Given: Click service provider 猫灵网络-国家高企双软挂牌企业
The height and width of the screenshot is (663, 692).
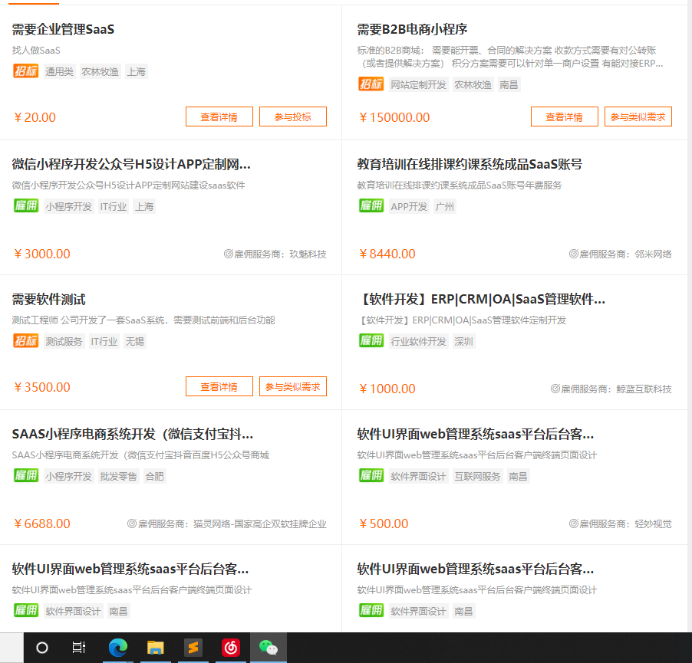Looking at the screenshot, I should click(260, 524).
